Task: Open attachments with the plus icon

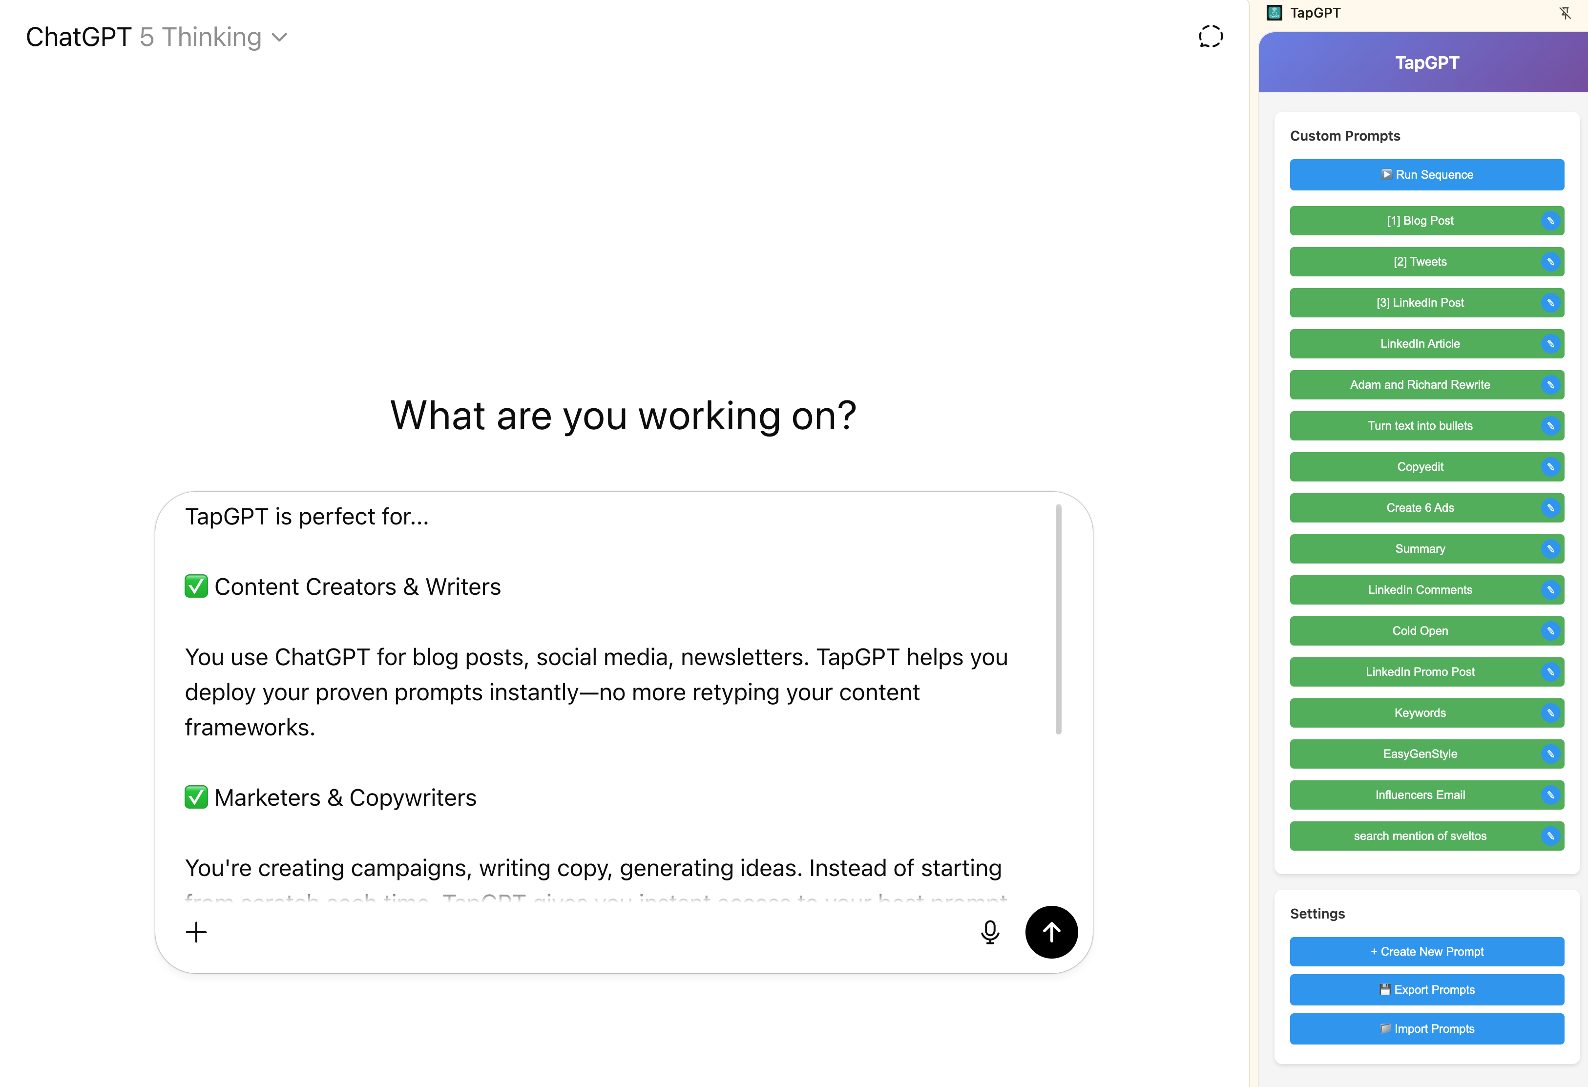Action: [x=196, y=932]
